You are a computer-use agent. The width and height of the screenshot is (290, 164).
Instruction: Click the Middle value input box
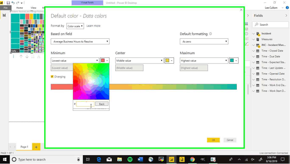click(x=129, y=68)
